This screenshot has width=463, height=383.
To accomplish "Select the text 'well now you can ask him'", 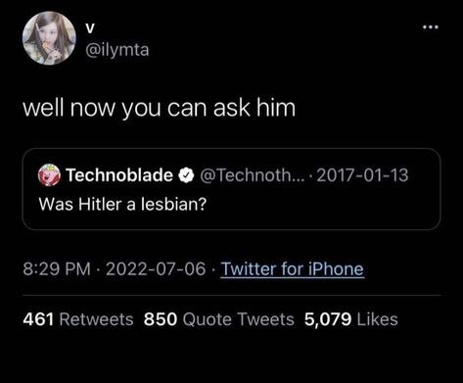I will 160,108.
